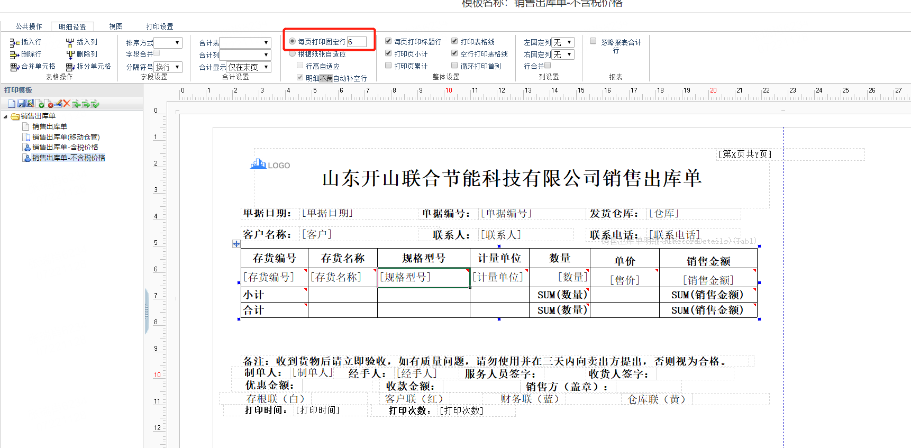Uncheck the 打印页小计 checkbox
This screenshot has width=911, height=448.
point(388,53)
